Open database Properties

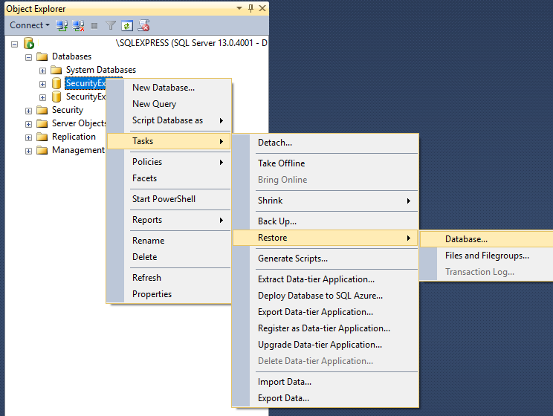169,294
